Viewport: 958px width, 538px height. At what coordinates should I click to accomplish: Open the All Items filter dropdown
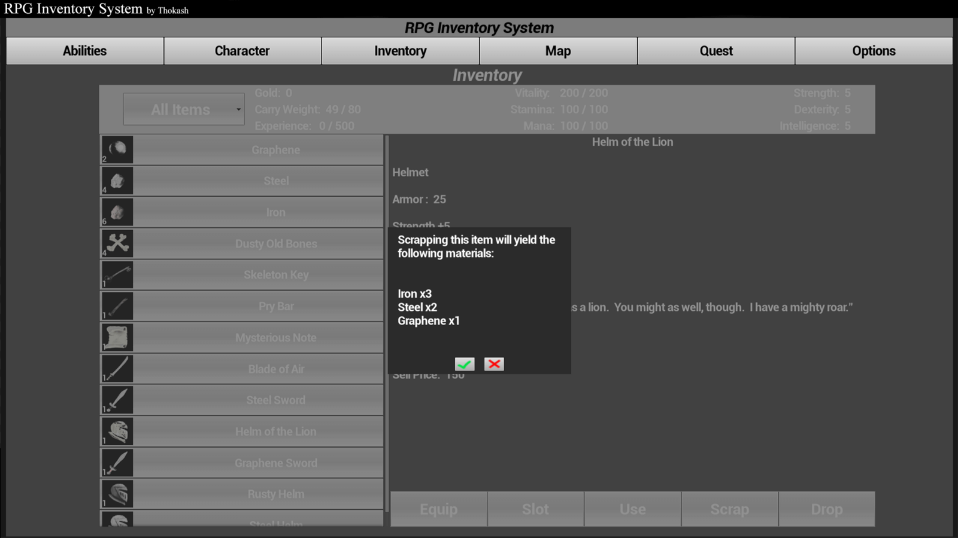click(184, 109)
